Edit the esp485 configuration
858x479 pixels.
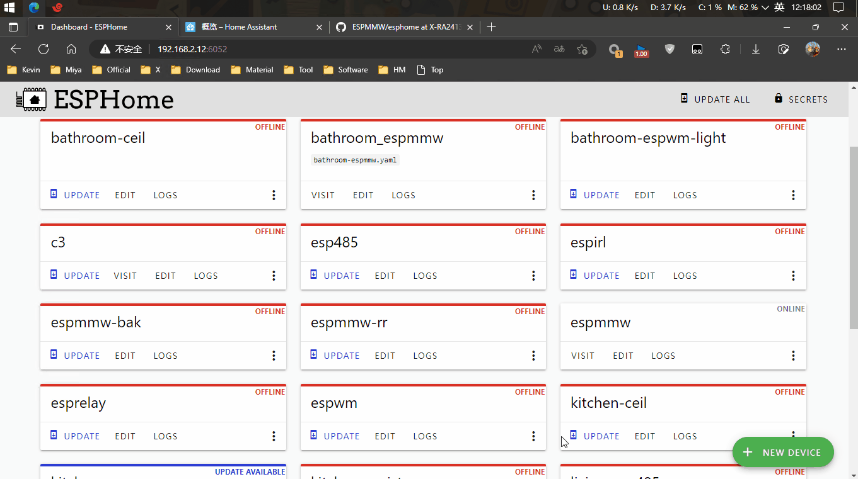(x=385, y=276)
